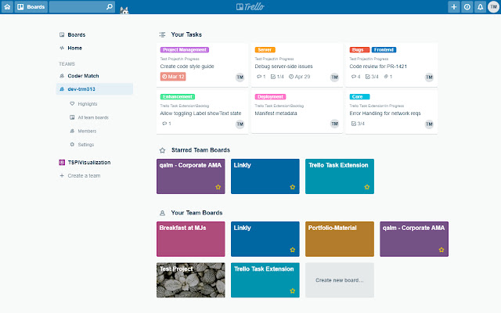
Task: Open the Breakfast at MJs board
Action: coord(190,239)
